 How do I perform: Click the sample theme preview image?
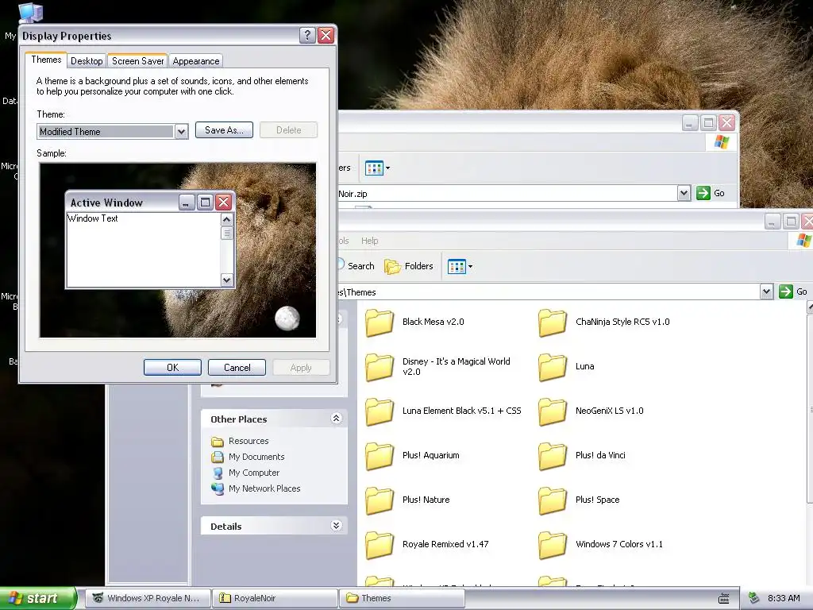coord(177,250)
